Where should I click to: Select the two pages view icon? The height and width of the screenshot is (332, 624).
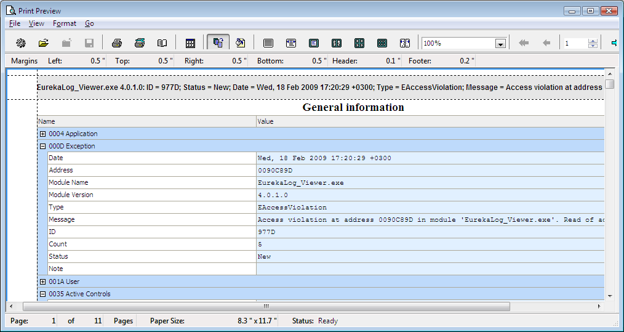click(337, 43)
